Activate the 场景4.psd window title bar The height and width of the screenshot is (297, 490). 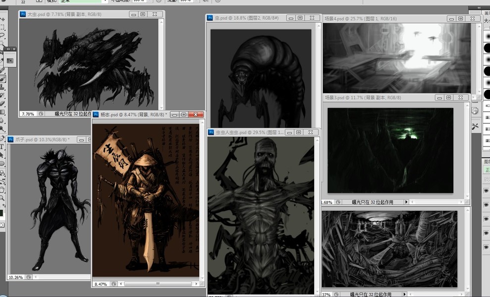(401, 19)
